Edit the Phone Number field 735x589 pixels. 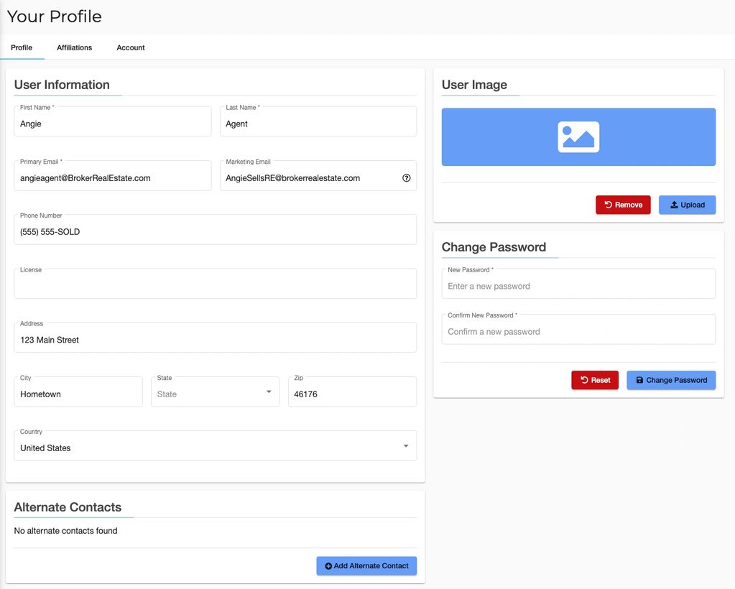215,232
